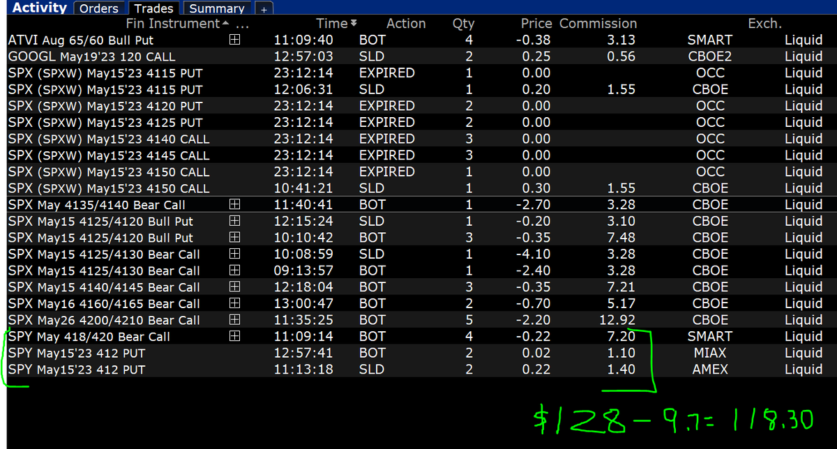
Task: Expand SPX May15 4125/4130 Bear Call BOT row
Action: 235,271
